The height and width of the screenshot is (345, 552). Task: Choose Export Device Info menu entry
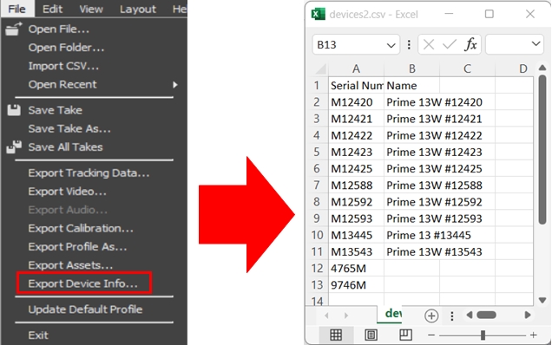pos(84,283)
